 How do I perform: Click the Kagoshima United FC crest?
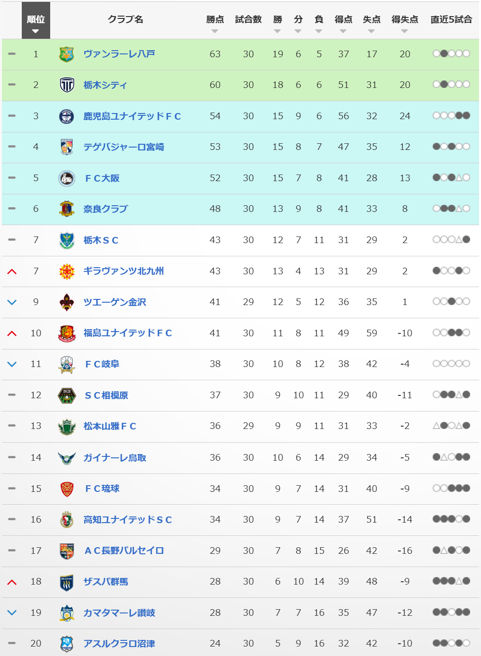[67, 116]
